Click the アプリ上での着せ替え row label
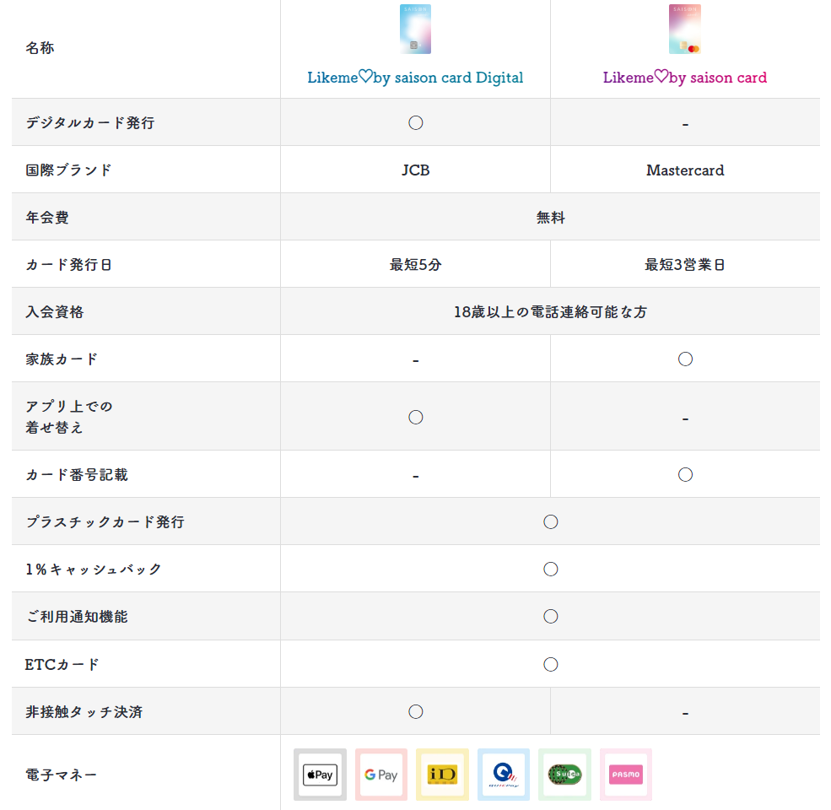Image resolution: width=831 pixels, height=810 pixels. pos(69,417)
